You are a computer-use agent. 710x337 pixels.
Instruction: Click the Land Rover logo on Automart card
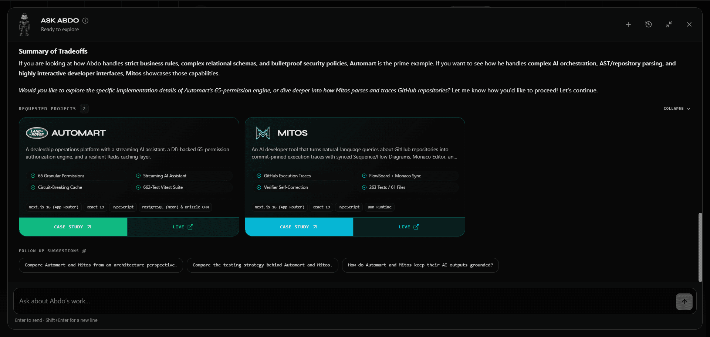click(x=37, y=133)
